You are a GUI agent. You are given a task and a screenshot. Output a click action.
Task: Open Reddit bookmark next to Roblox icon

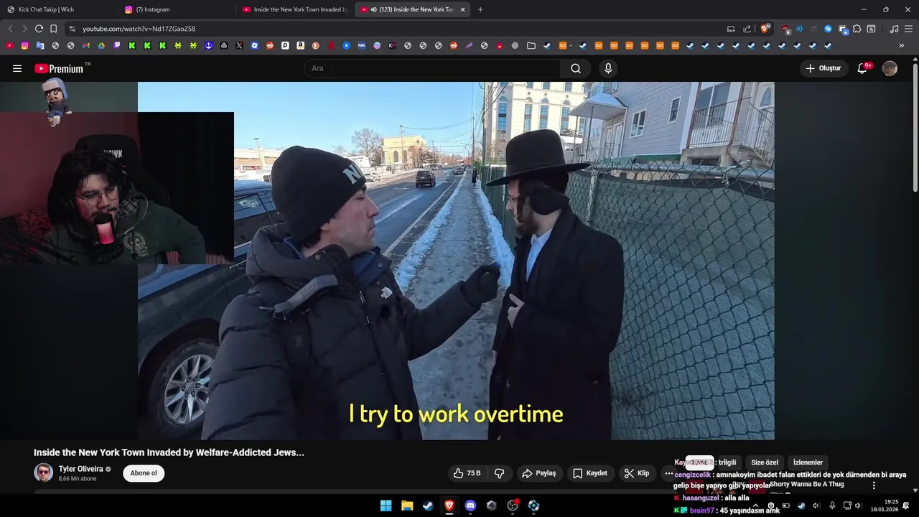[270, 45]
